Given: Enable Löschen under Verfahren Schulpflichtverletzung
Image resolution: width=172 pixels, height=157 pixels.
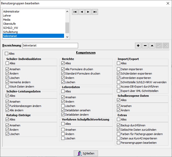Looking at the screenshot, I should pyautogui.click(x=63, y=138).
